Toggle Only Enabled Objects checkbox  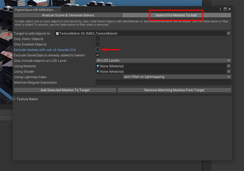click(x=98, y=44)
